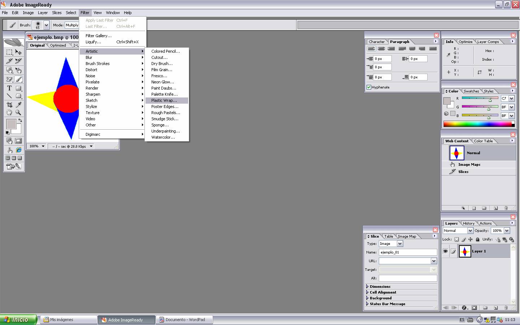
Task: Open the Layers panel flyout menu arrow
Action: click(x=512, y=223)
